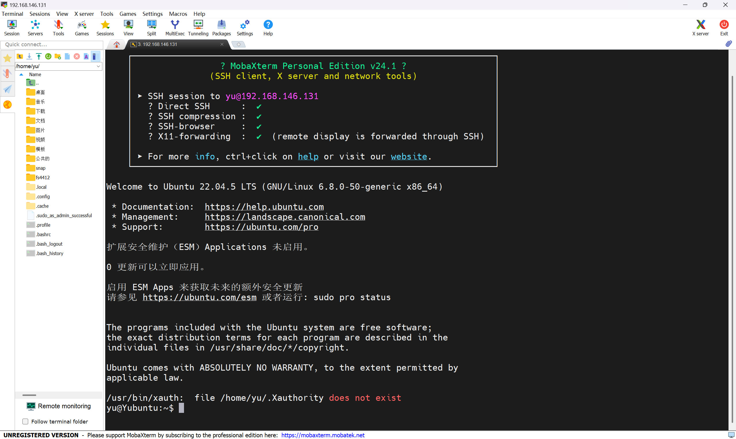Expand the .local folder in sidebar
Viewport: 736px width, 439px height.
pos(41,186)
